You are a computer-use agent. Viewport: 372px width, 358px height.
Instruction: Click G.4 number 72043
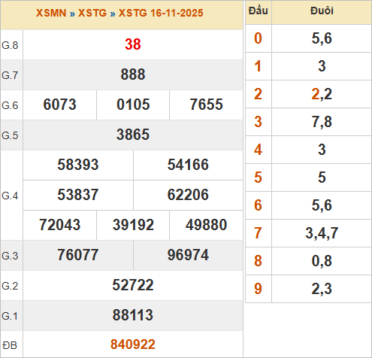click(59, 225)
